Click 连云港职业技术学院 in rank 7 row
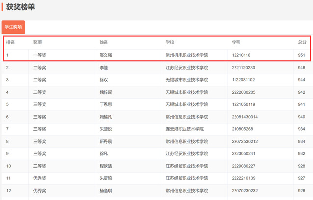313x200 pixels. pos(184,129)
